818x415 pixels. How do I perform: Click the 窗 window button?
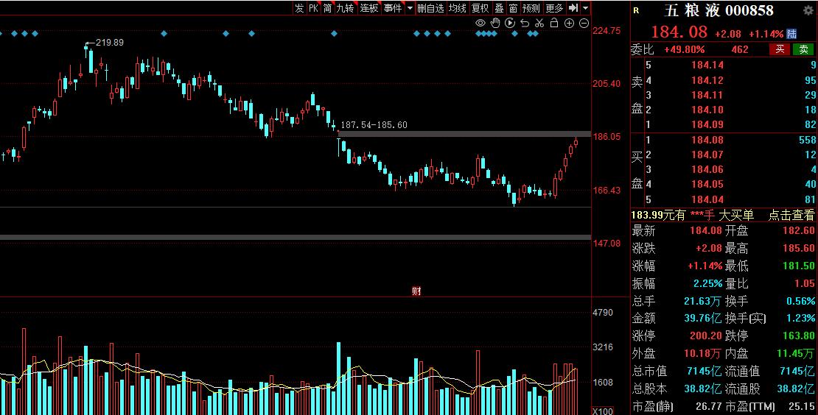[x=514, y=8]
